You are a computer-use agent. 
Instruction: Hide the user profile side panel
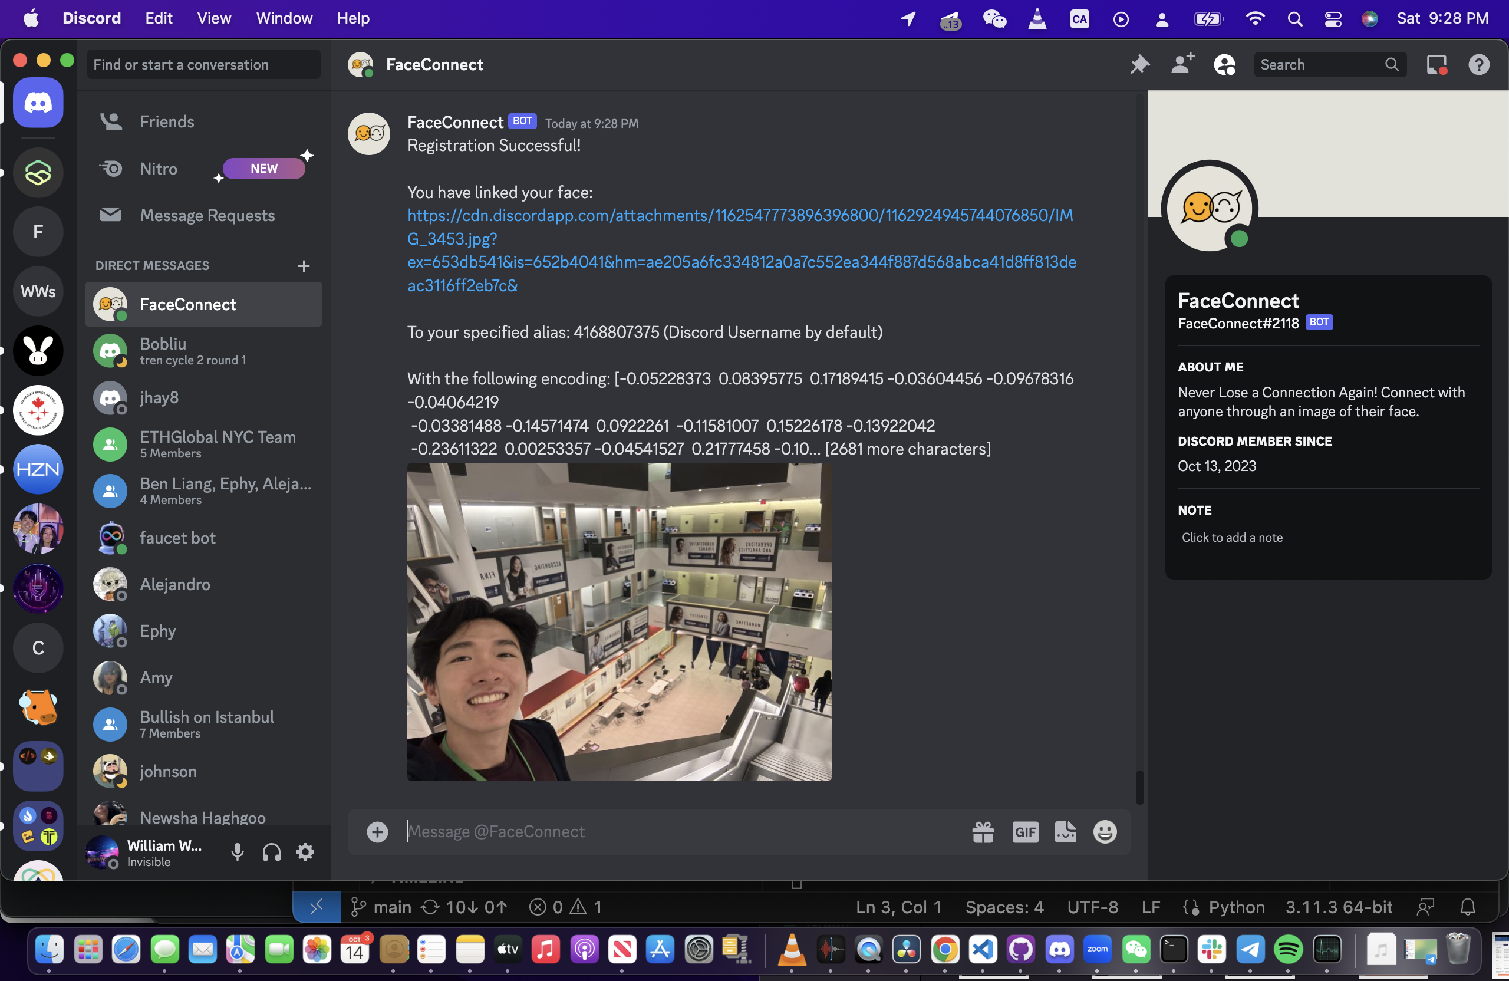[x=1224, y=65]
